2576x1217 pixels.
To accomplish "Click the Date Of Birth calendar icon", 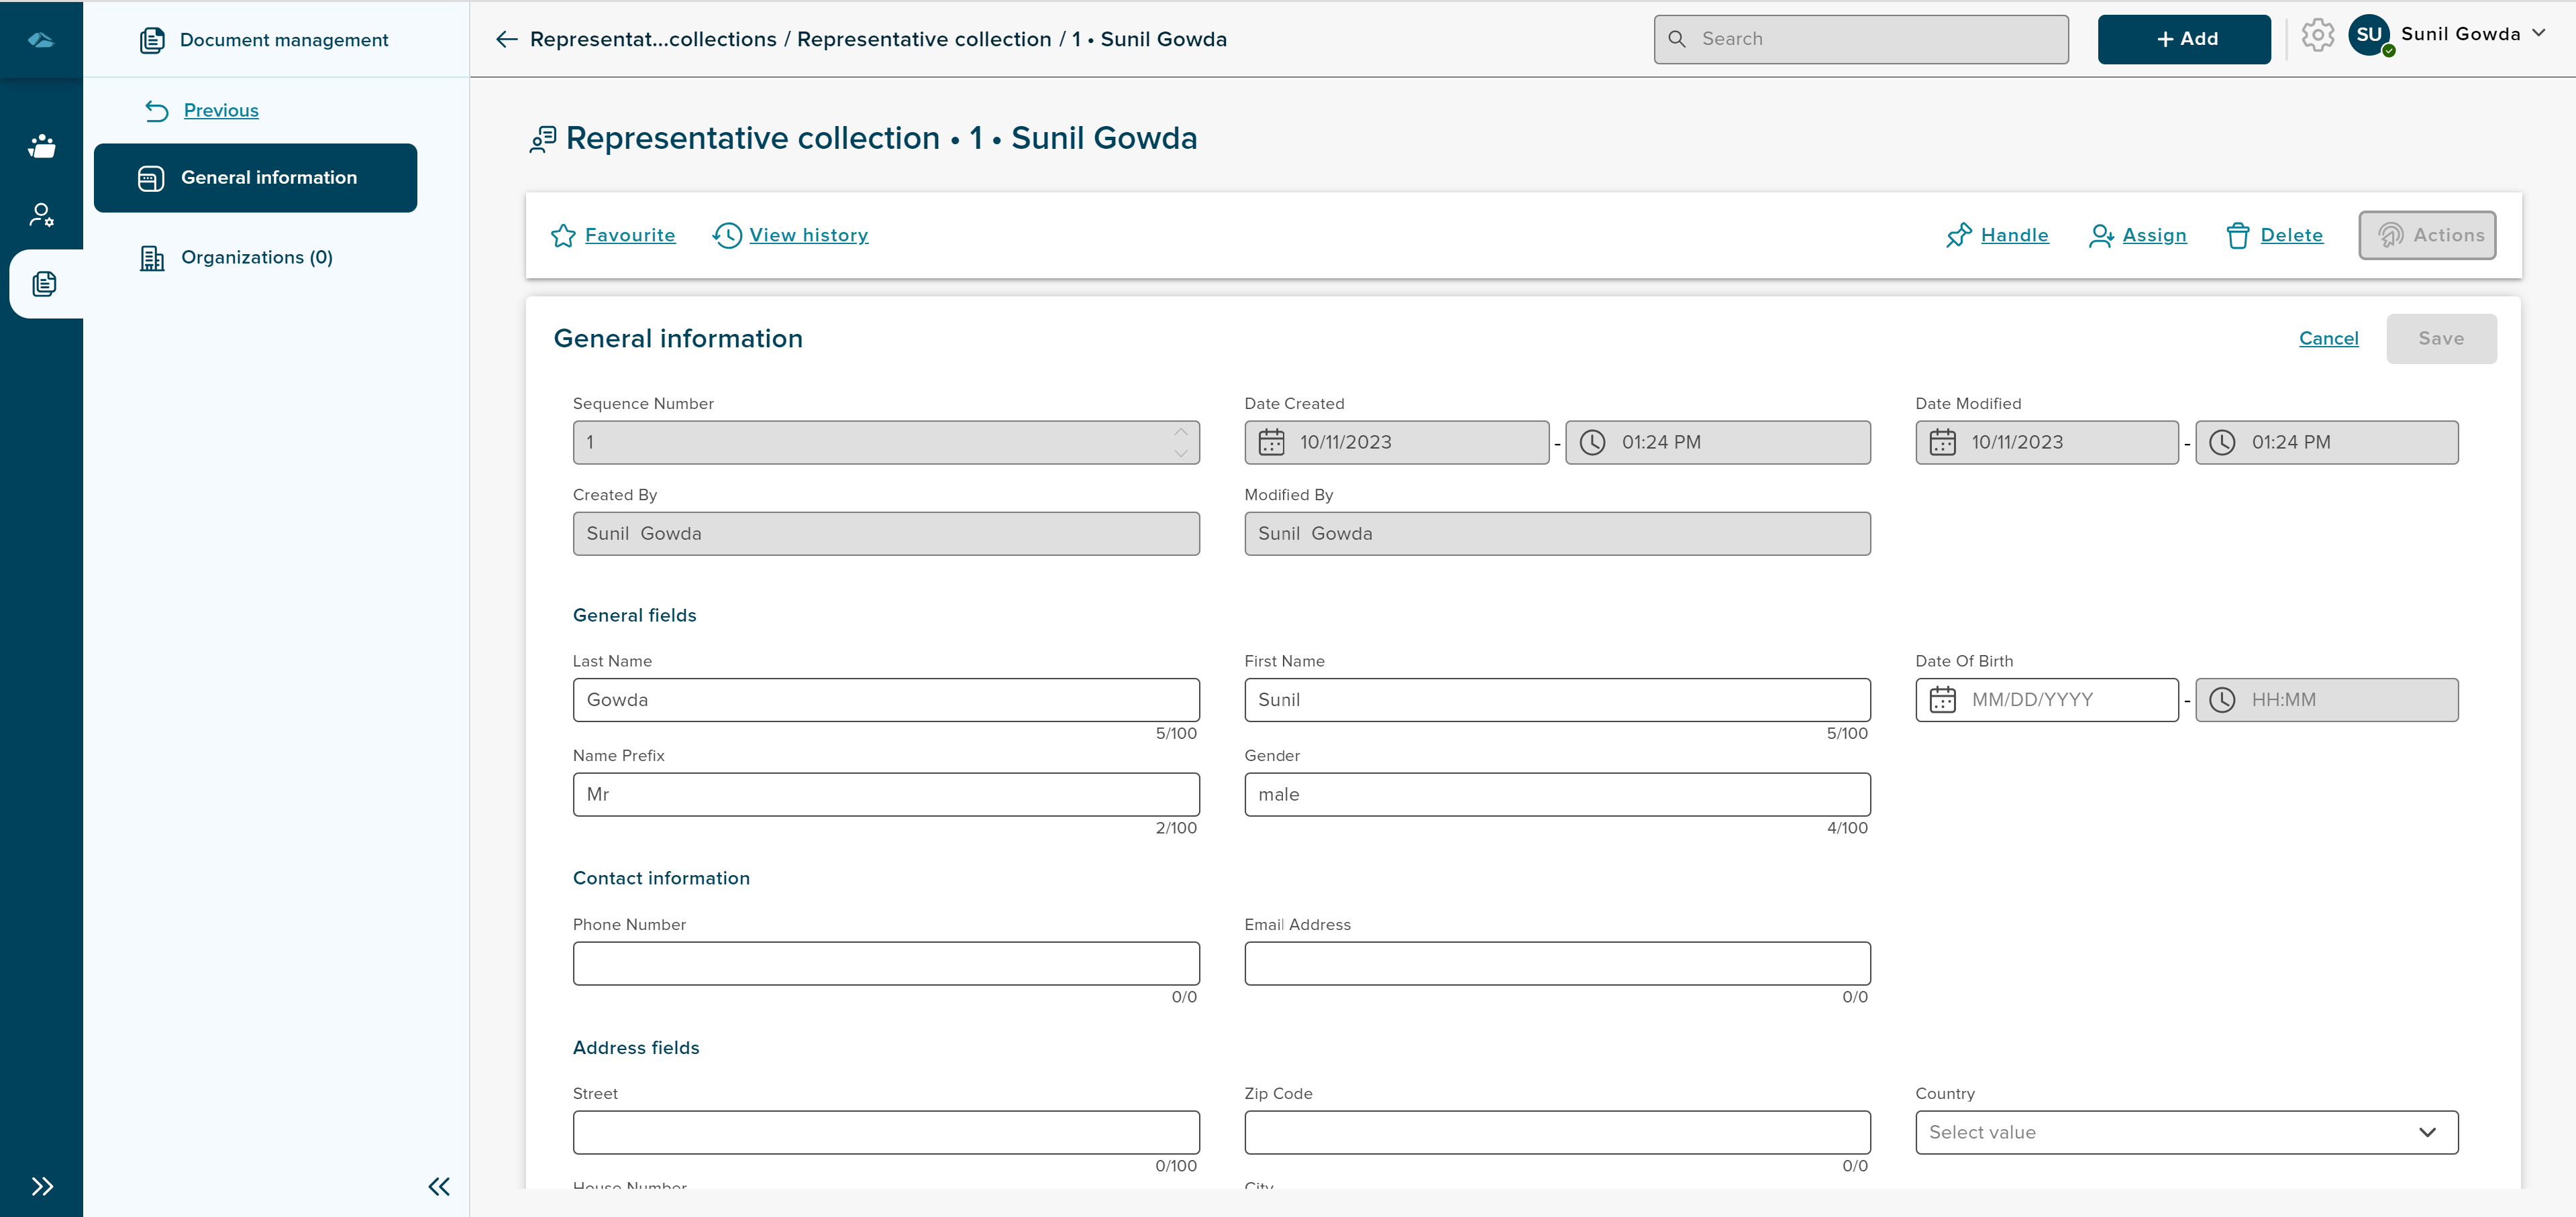I will click(x=1942, y=699).
